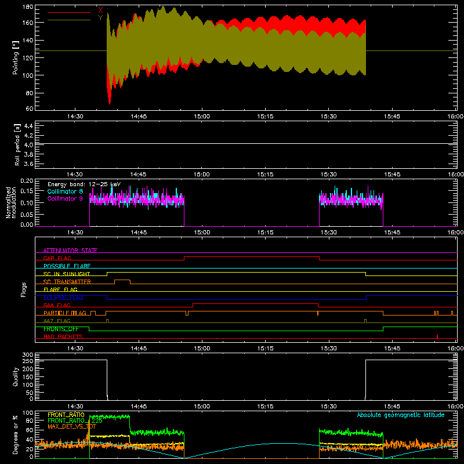This screenshot has width=464, height=464.
Task: Click the cyan 'Collimator 8' legend entry
Action: pyautogui.click(x=65, y=191)
